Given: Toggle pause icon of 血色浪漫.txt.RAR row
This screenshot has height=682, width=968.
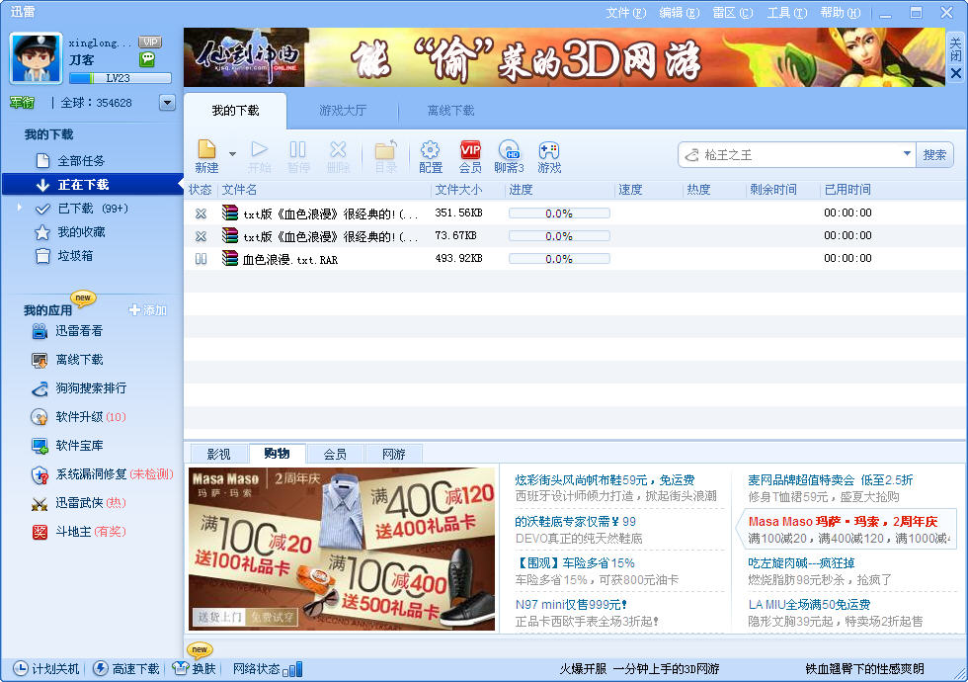Looking at the screenshot, I should [x=201, y=259].
